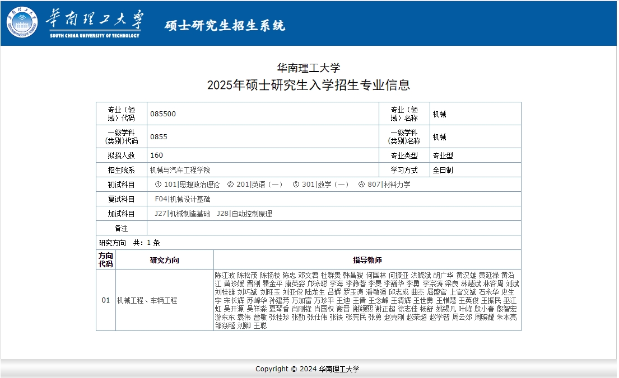This screenshot has width=619, height=378.
Task: Click the 一级学科(类别)代码 label
Action: click(122, 137)
